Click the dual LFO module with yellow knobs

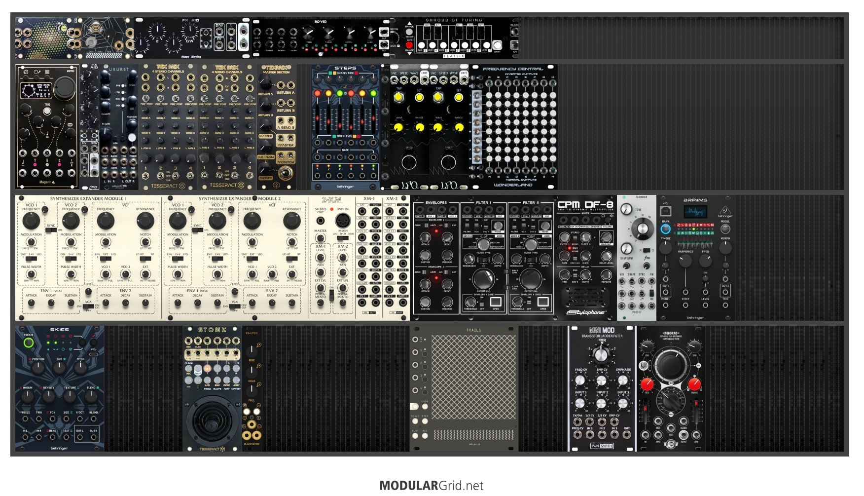(430, 127)
